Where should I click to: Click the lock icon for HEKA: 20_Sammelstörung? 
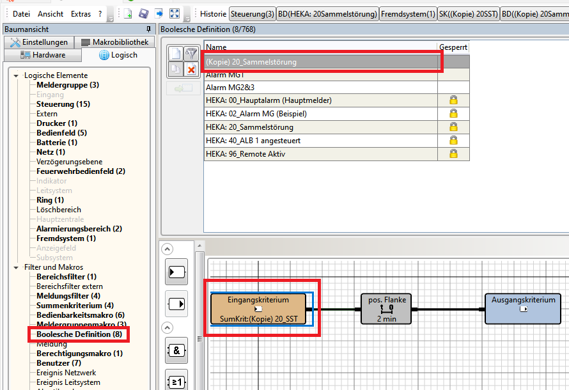tap(453, 127)
